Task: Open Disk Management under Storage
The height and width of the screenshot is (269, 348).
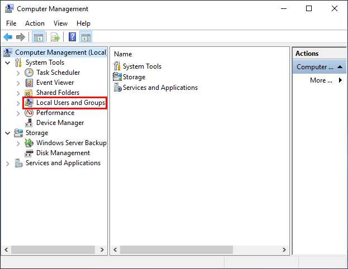Action: click(x=63, y=153)
